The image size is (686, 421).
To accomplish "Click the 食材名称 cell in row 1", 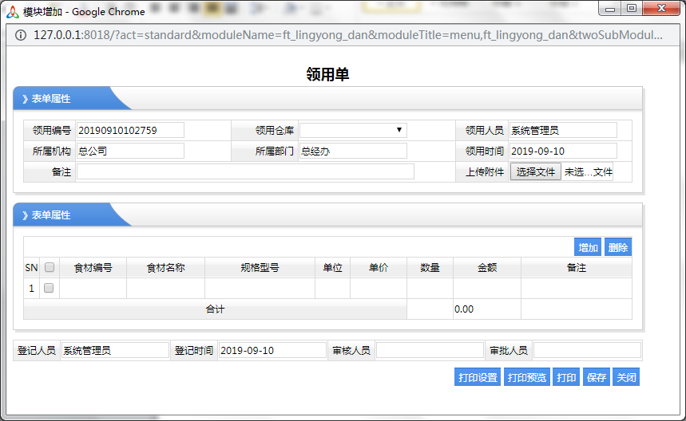I will click(x=165, y=288).
